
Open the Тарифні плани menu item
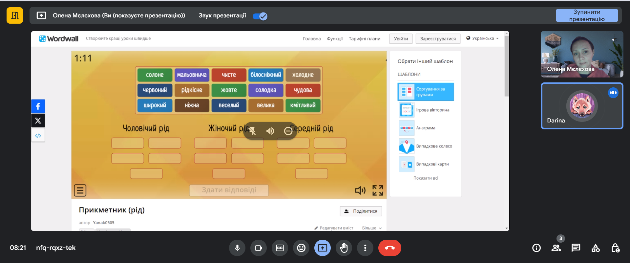tap(364, 39)
